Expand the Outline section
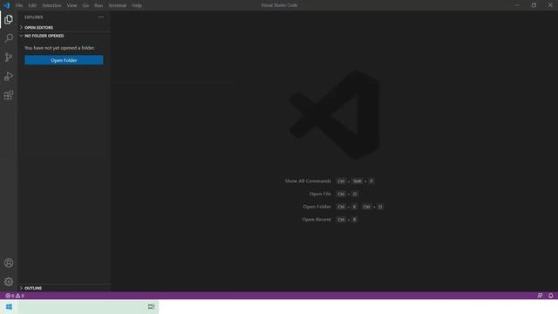558x314 pixels. (64, 288)
